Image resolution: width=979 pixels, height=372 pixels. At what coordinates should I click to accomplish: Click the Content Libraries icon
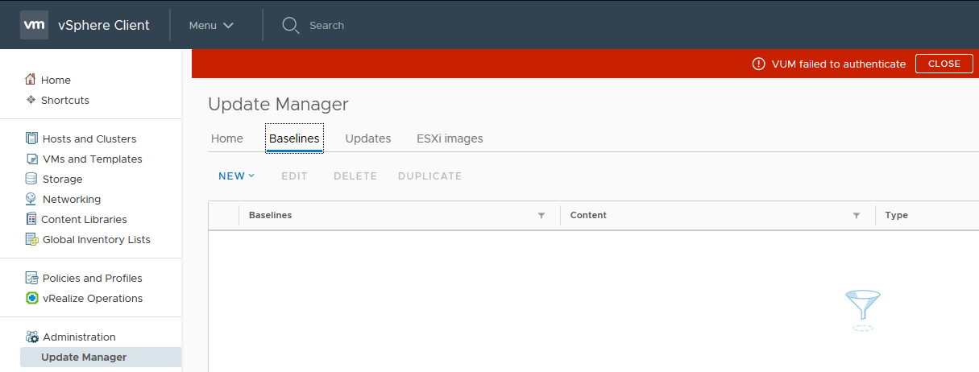click(x=31, y=219)
